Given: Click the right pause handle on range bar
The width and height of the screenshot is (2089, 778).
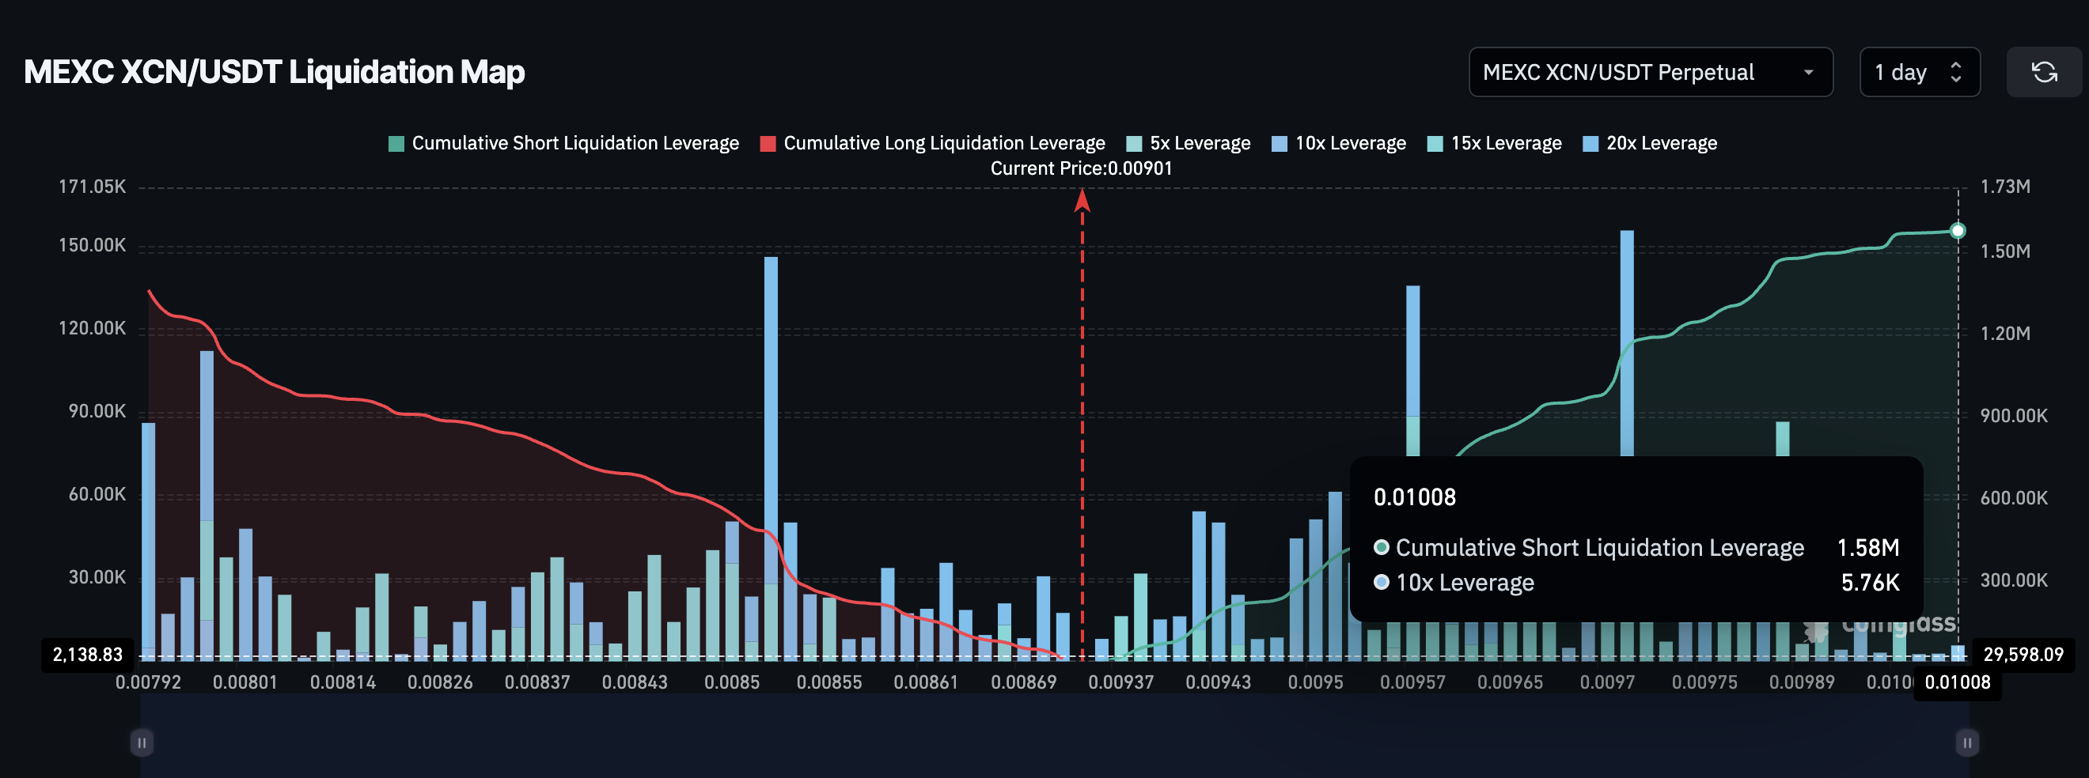Looking at the screenshot, I should point(1966,742).
